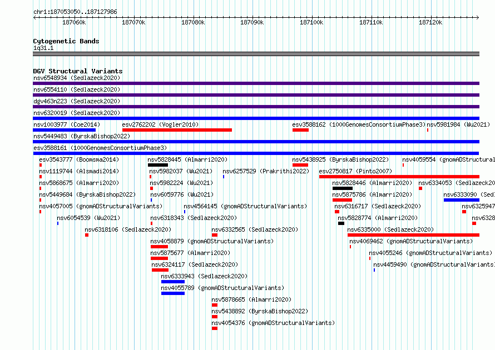This screenshot has width=495, height=350.
Task: Click nsv6054539 (Wu2021) variant label
Action: pos(88,218)
